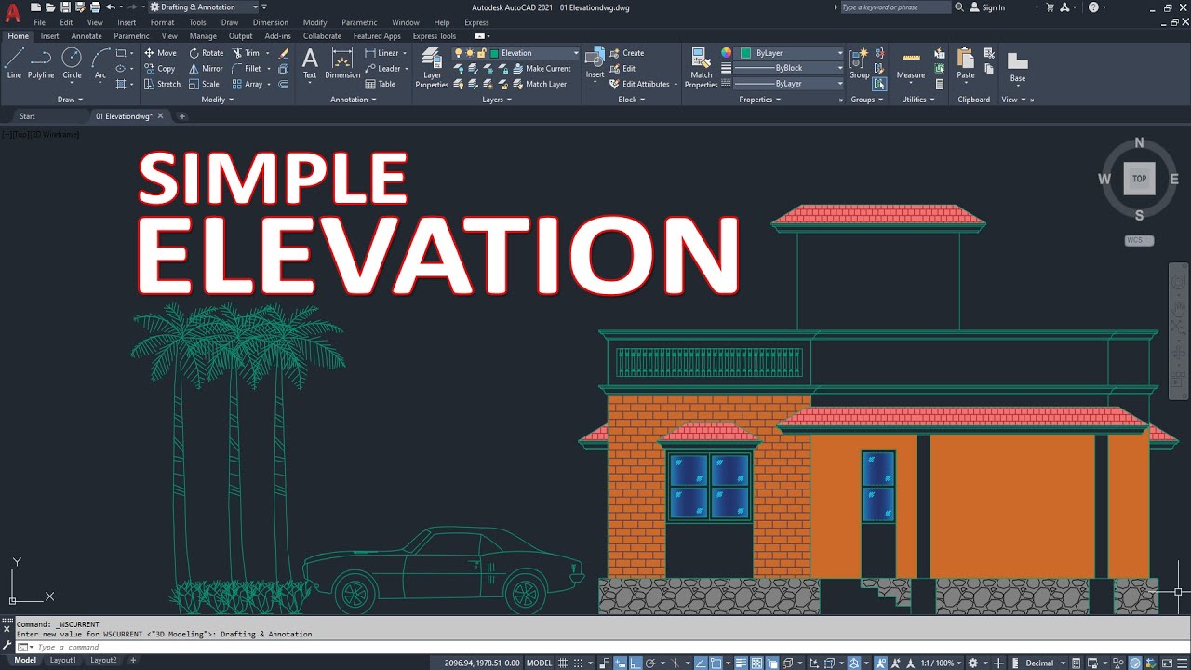
Task: Pick the Scale tool
Action: pyautogui.click(x=205, y=84)
